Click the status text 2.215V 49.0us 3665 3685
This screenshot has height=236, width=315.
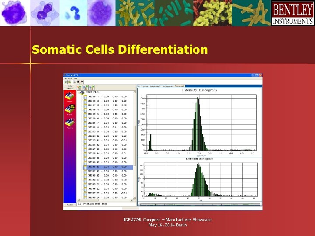pos(92,204)
